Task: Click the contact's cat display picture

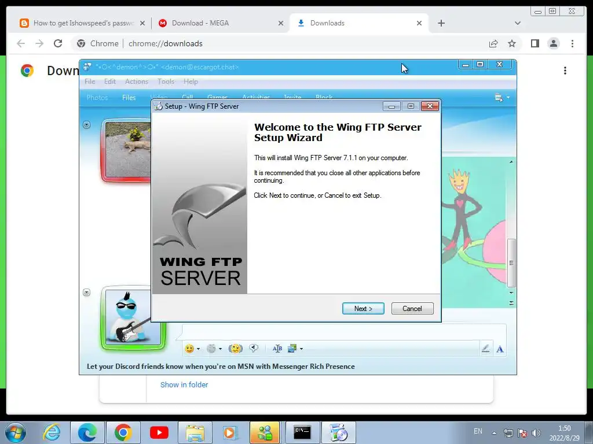Action: click(128, 150)
